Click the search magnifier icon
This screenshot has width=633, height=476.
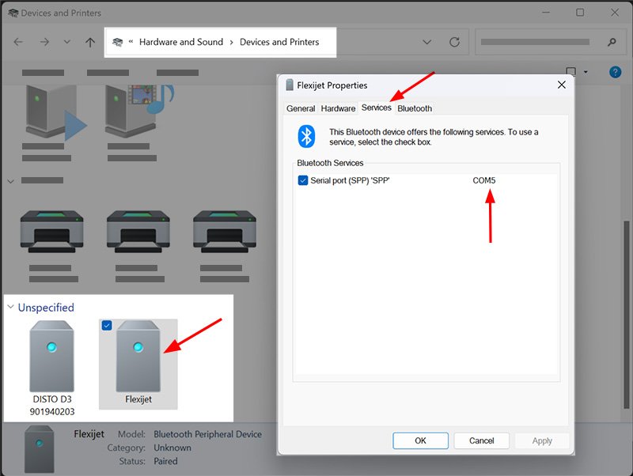pyautogui.click(x=612, y=42)
